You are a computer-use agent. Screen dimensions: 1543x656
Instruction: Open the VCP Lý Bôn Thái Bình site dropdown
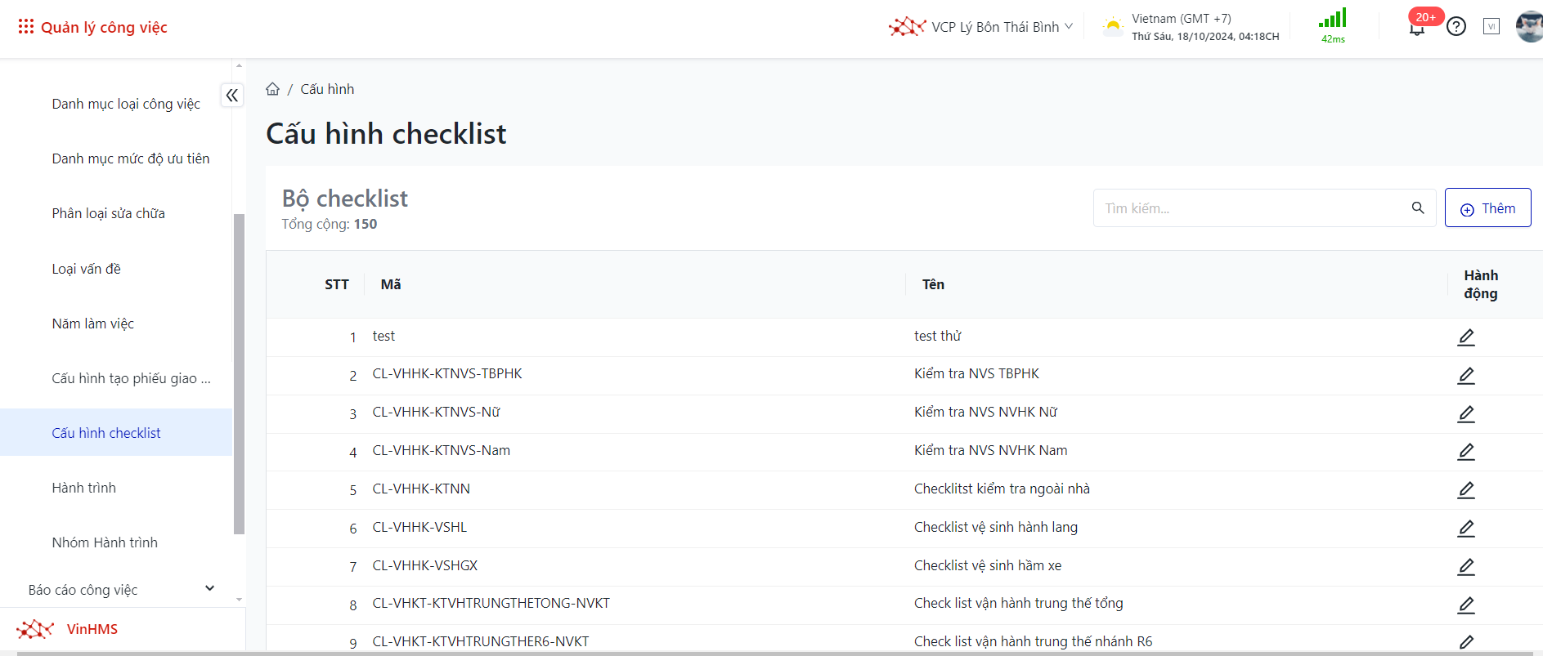pos(1002,27)
